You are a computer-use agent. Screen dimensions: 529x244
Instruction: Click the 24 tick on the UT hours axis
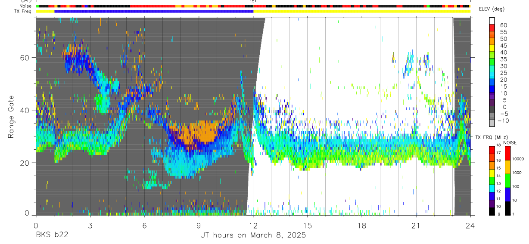point(470,225)
